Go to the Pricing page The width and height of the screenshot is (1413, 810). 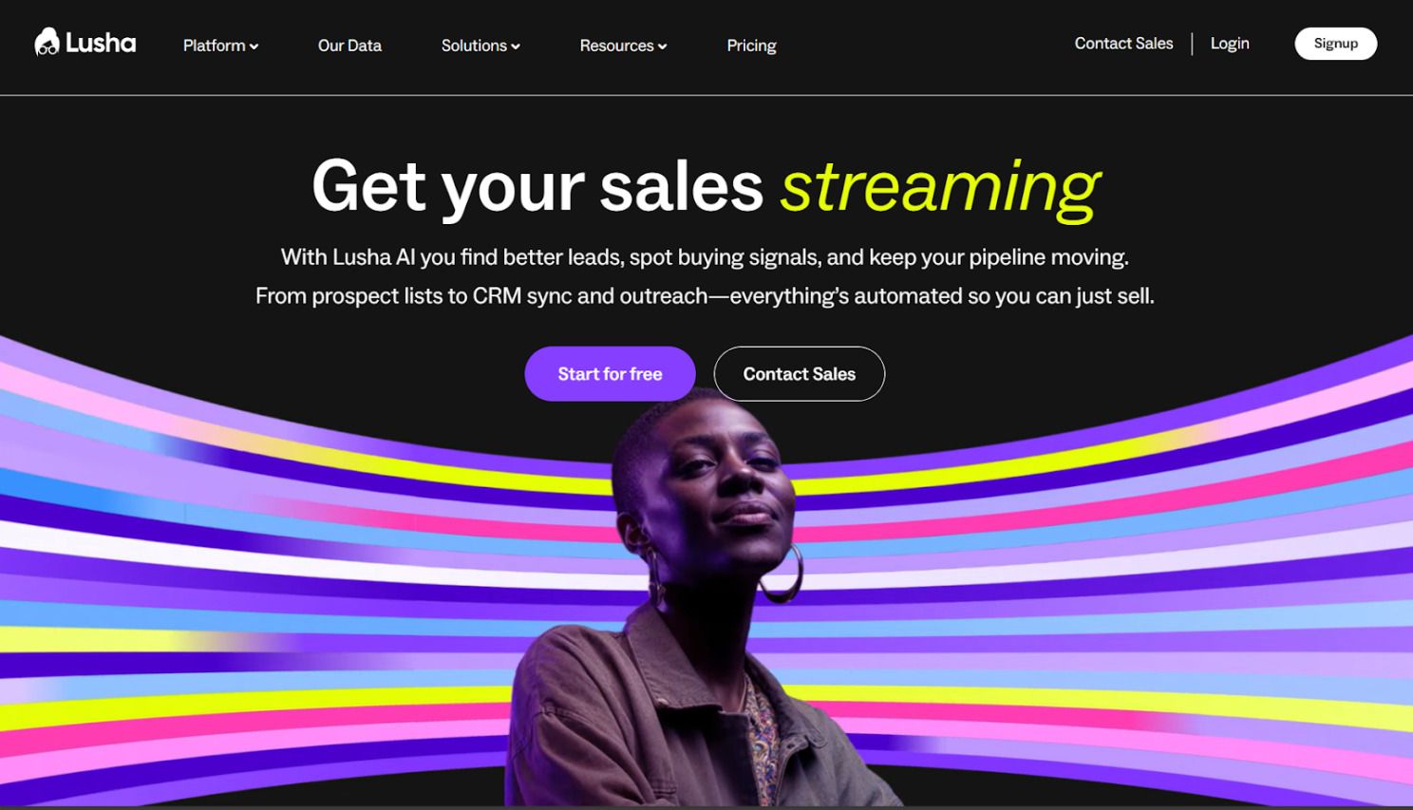pyautogui.click(x=751, y=46)
